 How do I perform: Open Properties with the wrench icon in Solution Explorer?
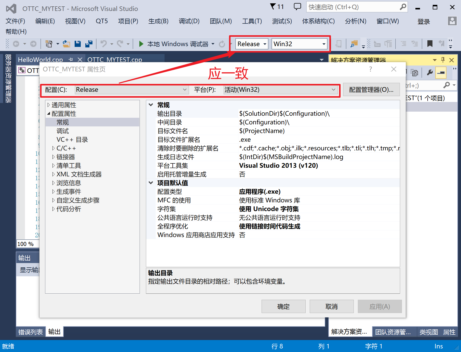430,73
